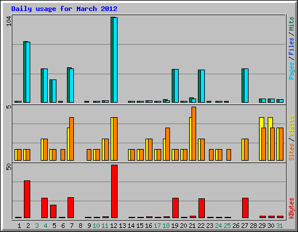The image size is (298, 232).
Task: Click the '50' KBytes axis label
Action: [x=9, y=167]
